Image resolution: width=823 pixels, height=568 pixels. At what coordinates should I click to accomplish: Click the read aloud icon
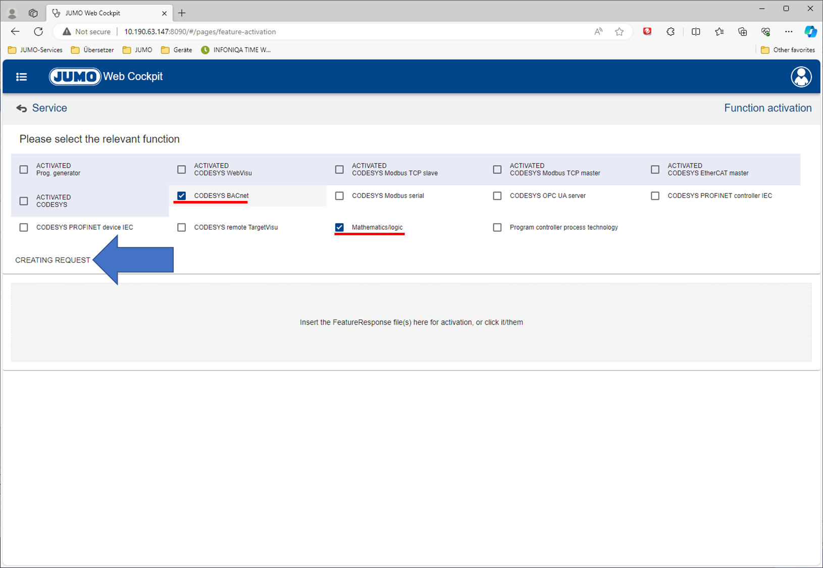tap(598, 32)
